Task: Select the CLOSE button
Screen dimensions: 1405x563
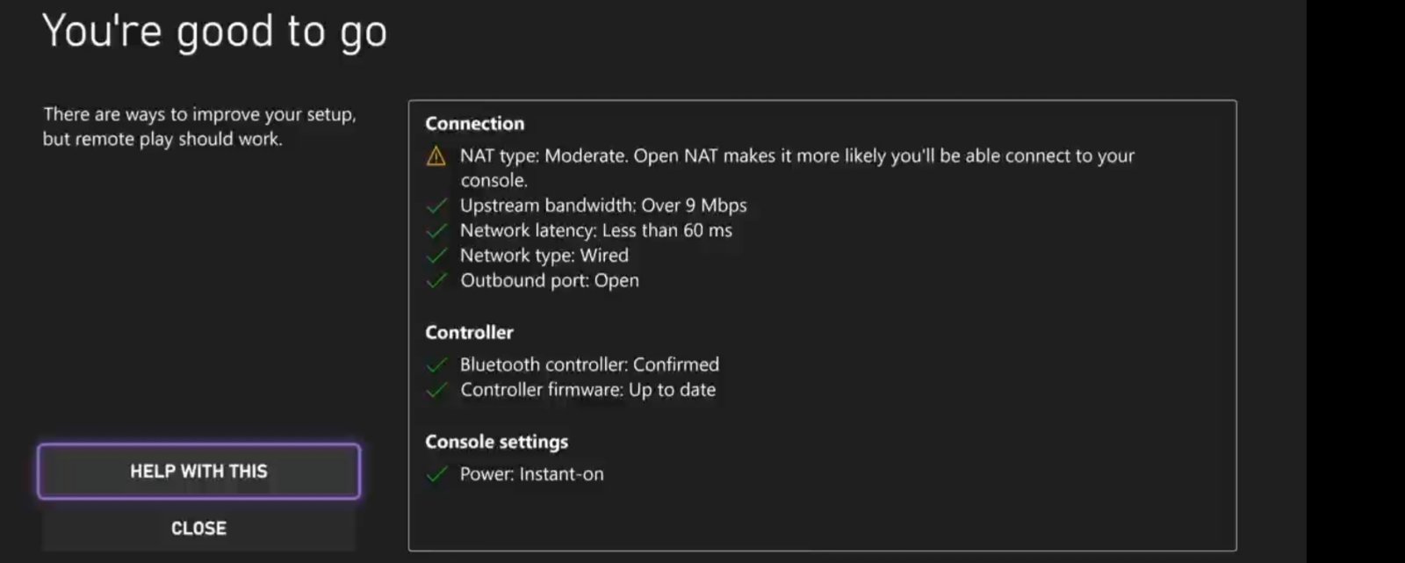Action: tap(198, 528)
